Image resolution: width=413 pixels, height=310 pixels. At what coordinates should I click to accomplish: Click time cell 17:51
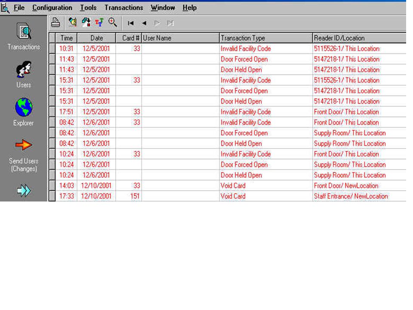tap(66, 112)
